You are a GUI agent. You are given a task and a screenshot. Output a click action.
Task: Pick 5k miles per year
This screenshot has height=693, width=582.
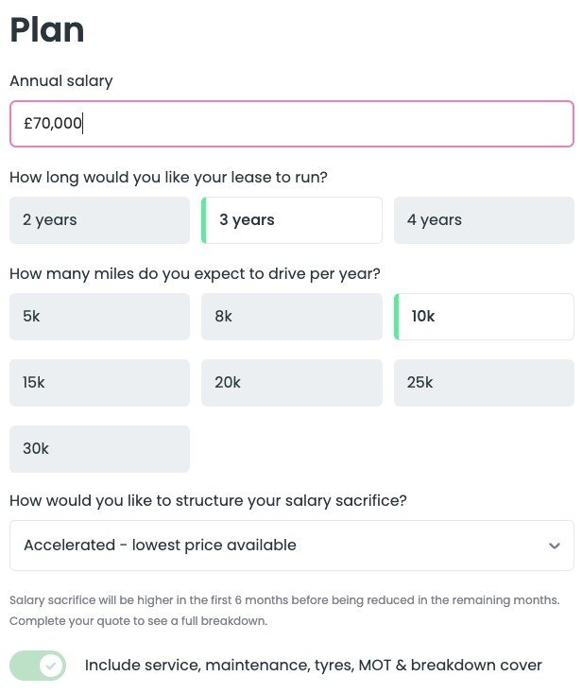(x=99, y=317)
